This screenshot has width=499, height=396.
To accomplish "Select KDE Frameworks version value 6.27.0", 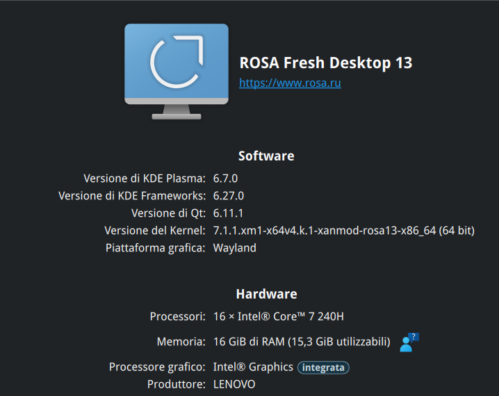I will pyautogui.click(x=229, y=196).
